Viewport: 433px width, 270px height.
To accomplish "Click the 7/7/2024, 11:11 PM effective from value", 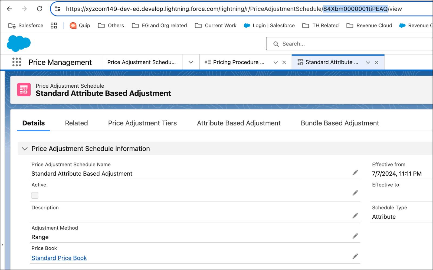I will point(397,174).
